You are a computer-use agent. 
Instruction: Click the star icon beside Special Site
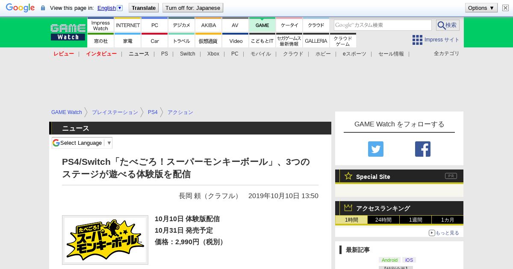click(x=348, y=176)
